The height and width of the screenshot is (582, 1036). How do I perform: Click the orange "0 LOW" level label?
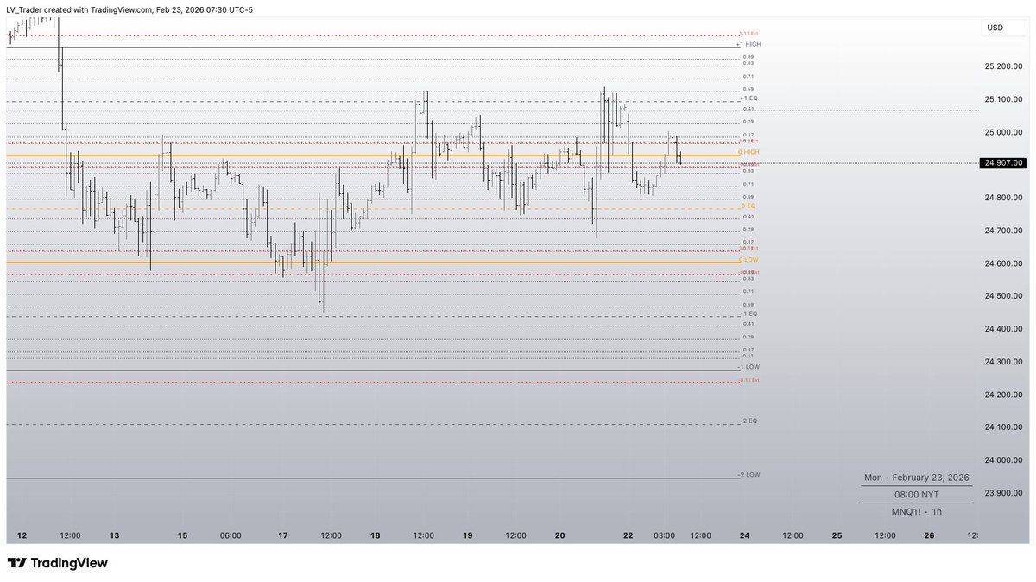tap(748, 259)
